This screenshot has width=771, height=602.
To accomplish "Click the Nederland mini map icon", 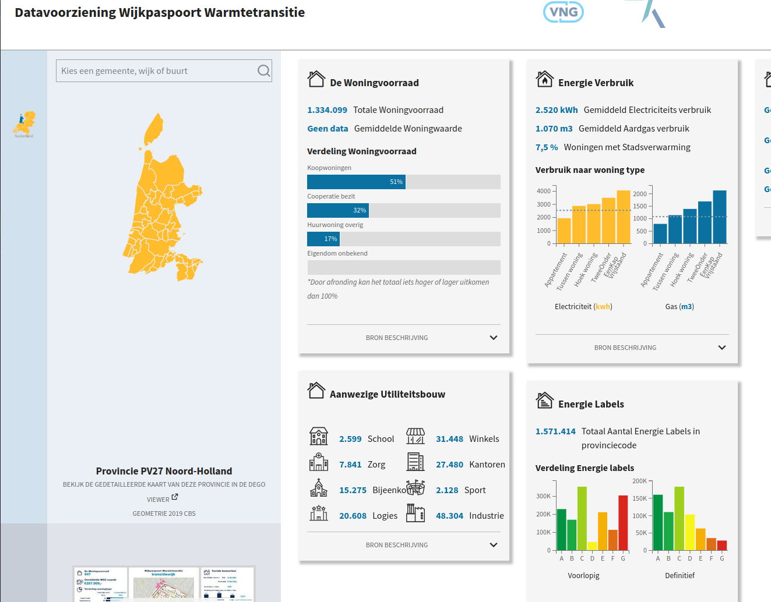I will pos(24,123).
